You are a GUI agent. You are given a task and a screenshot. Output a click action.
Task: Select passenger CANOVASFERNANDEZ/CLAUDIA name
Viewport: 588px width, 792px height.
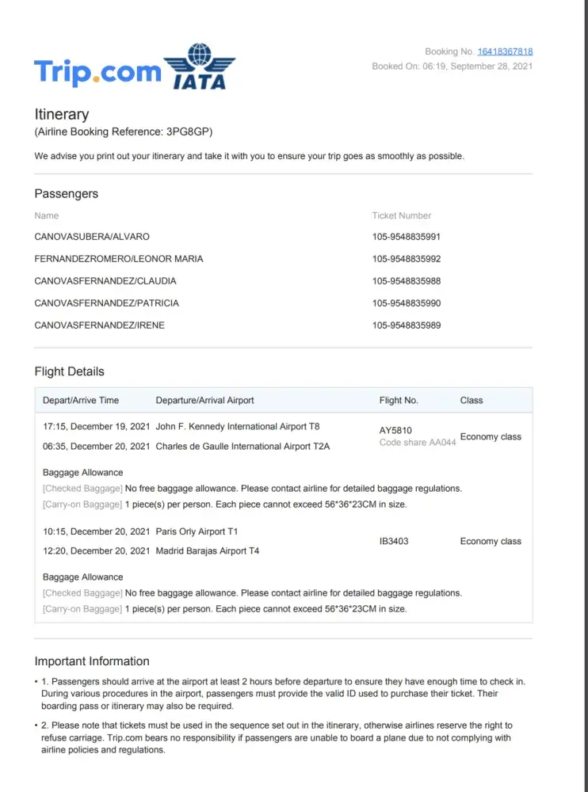point(105,281)
